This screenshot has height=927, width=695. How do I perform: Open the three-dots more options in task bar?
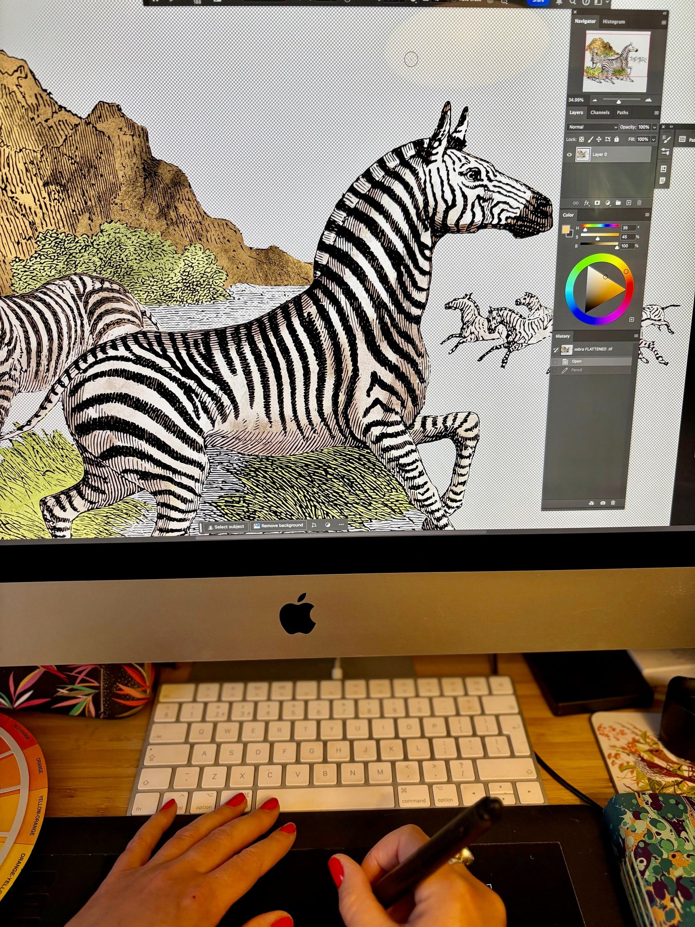point(341,525)
